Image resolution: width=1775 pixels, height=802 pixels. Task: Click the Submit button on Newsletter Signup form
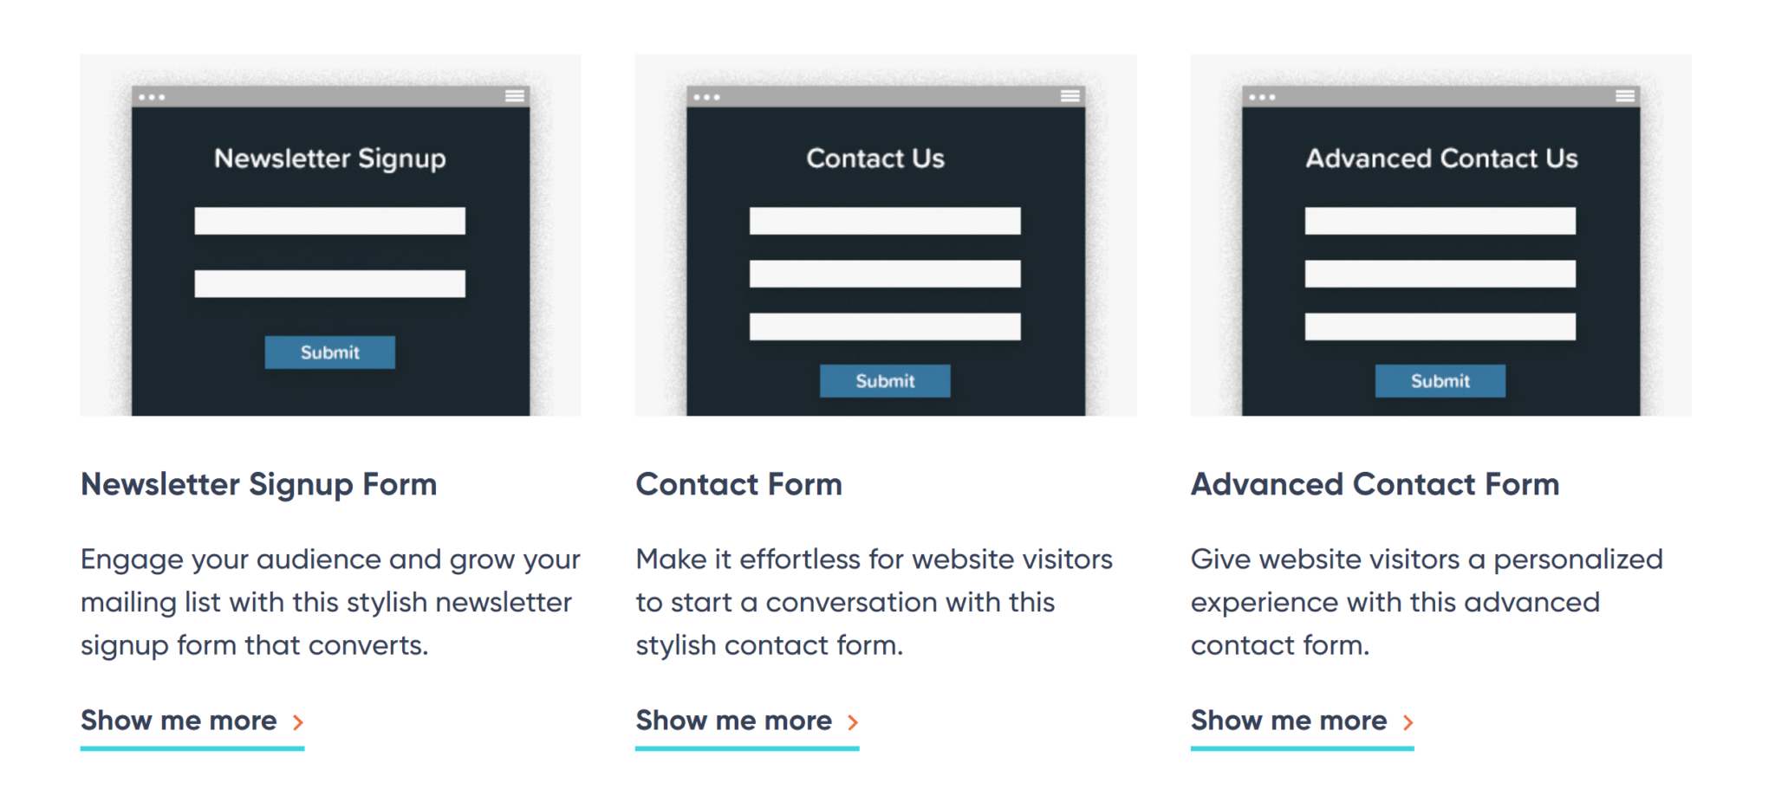[329, 352]
